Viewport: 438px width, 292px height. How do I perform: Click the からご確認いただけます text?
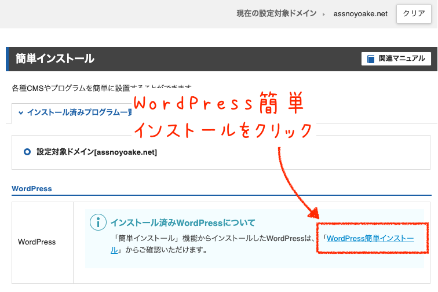166,250
